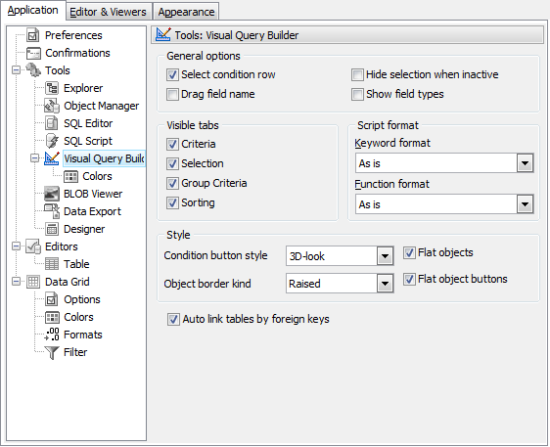550x447 pixels.
Task: Select the BLOB Viewer image icon
Action: [x=52, y=194]
